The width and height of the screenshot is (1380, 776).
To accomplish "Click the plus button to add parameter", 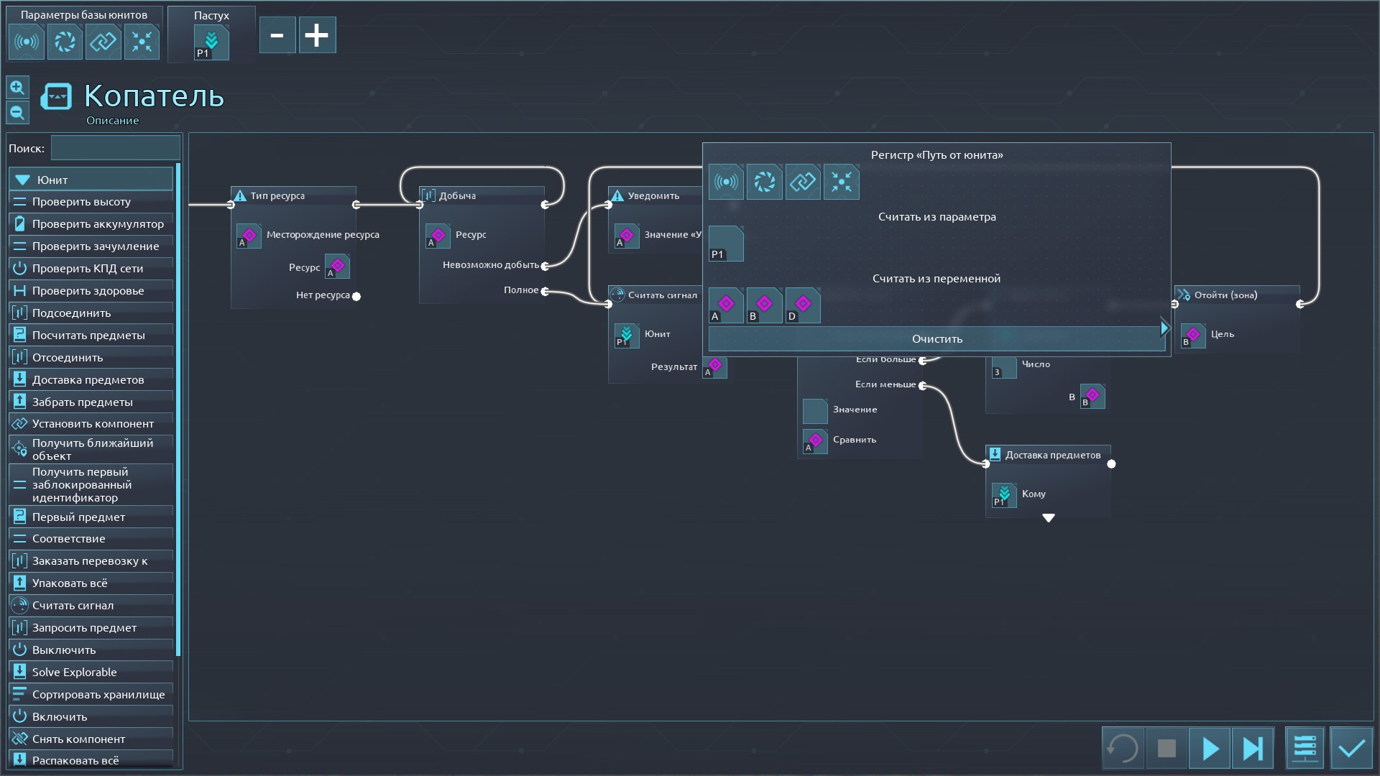I will tap(317, 35).
